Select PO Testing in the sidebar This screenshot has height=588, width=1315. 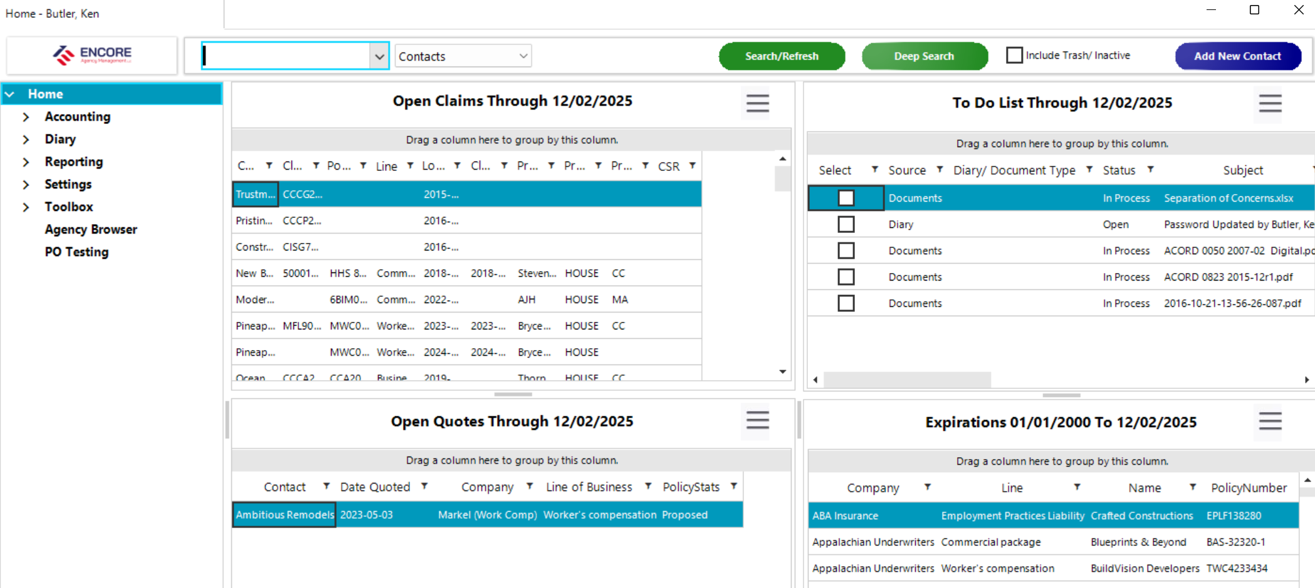tap(76, 252)
